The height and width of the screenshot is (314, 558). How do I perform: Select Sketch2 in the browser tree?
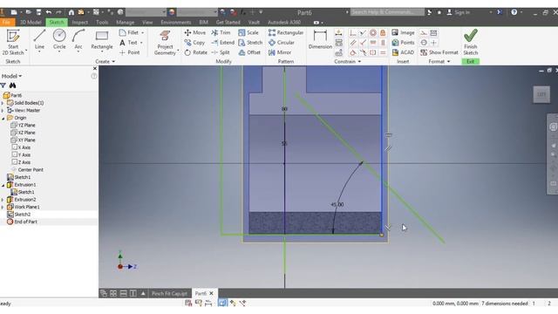point(23,215)
